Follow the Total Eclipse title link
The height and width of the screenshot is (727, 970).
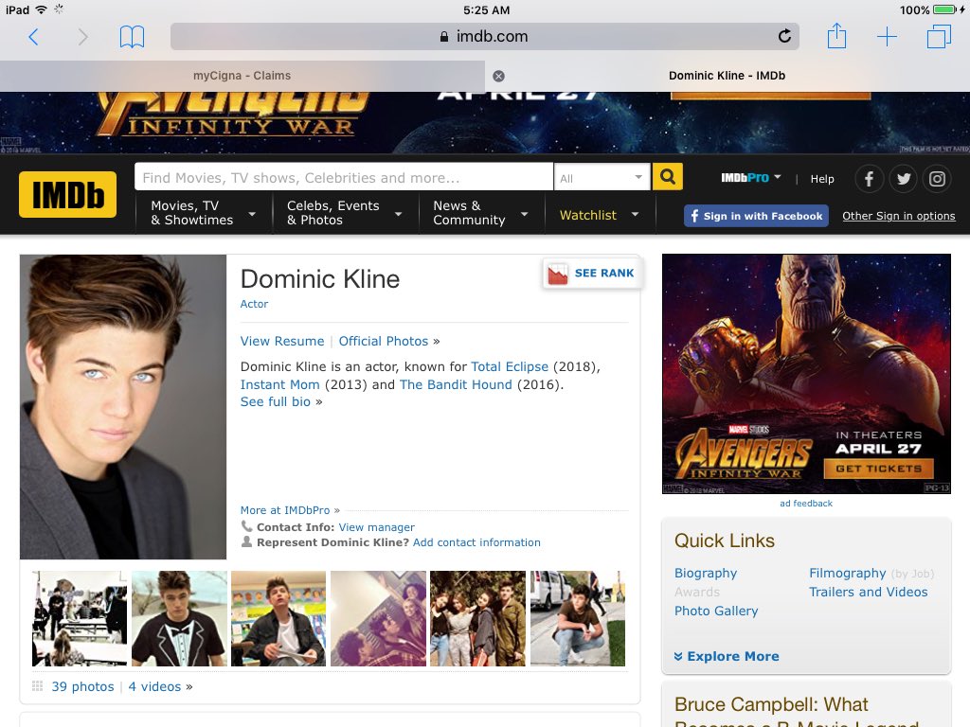[509, 366]
